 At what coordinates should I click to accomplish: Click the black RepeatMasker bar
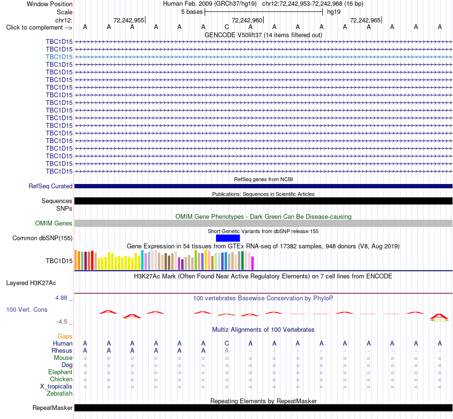click(263, 408)
